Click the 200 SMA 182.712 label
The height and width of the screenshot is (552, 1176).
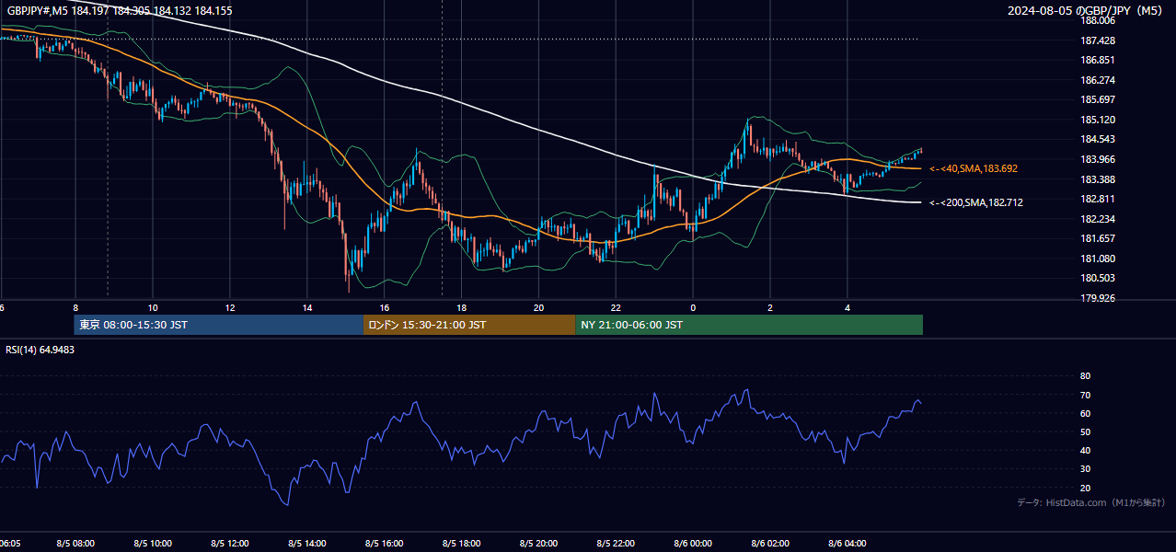click(x=975, y=202)
